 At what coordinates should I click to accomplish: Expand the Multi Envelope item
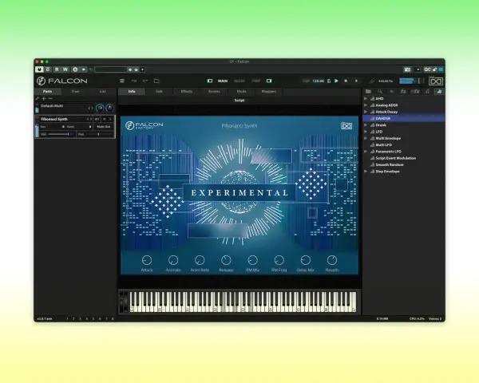[x=366, y=138]
